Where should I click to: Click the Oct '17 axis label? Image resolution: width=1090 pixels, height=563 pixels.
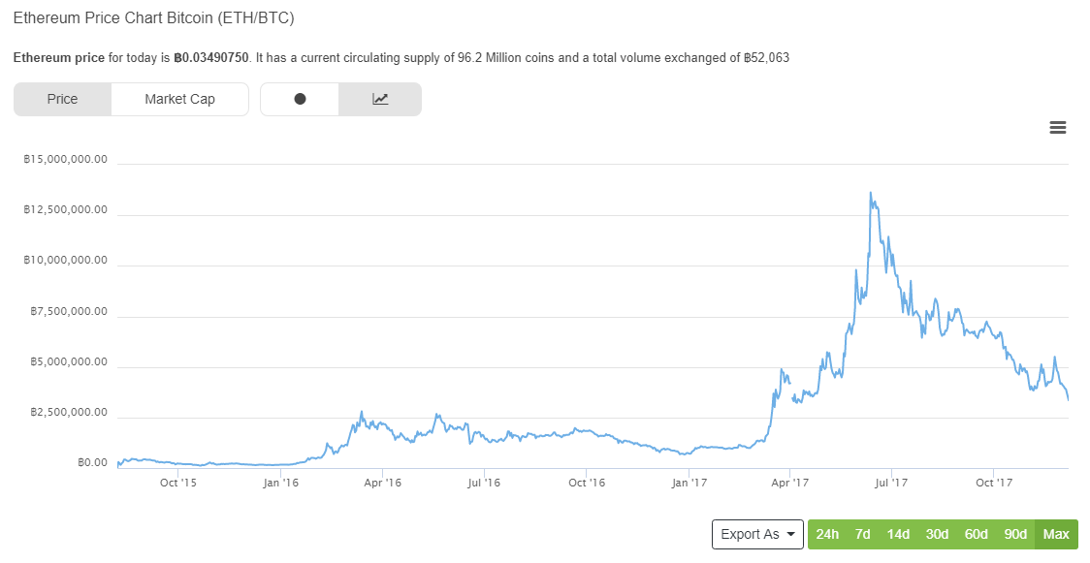994,483
